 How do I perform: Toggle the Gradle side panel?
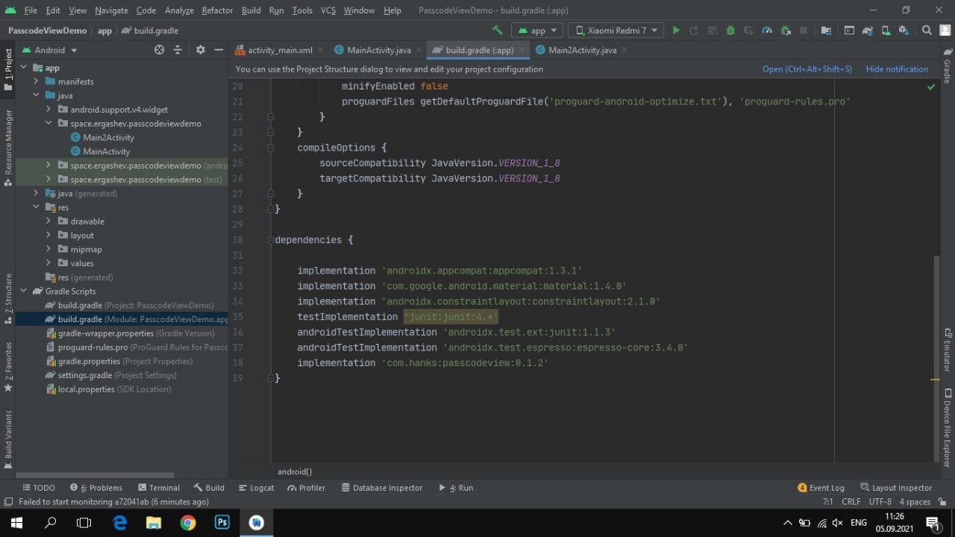point(948,67)
